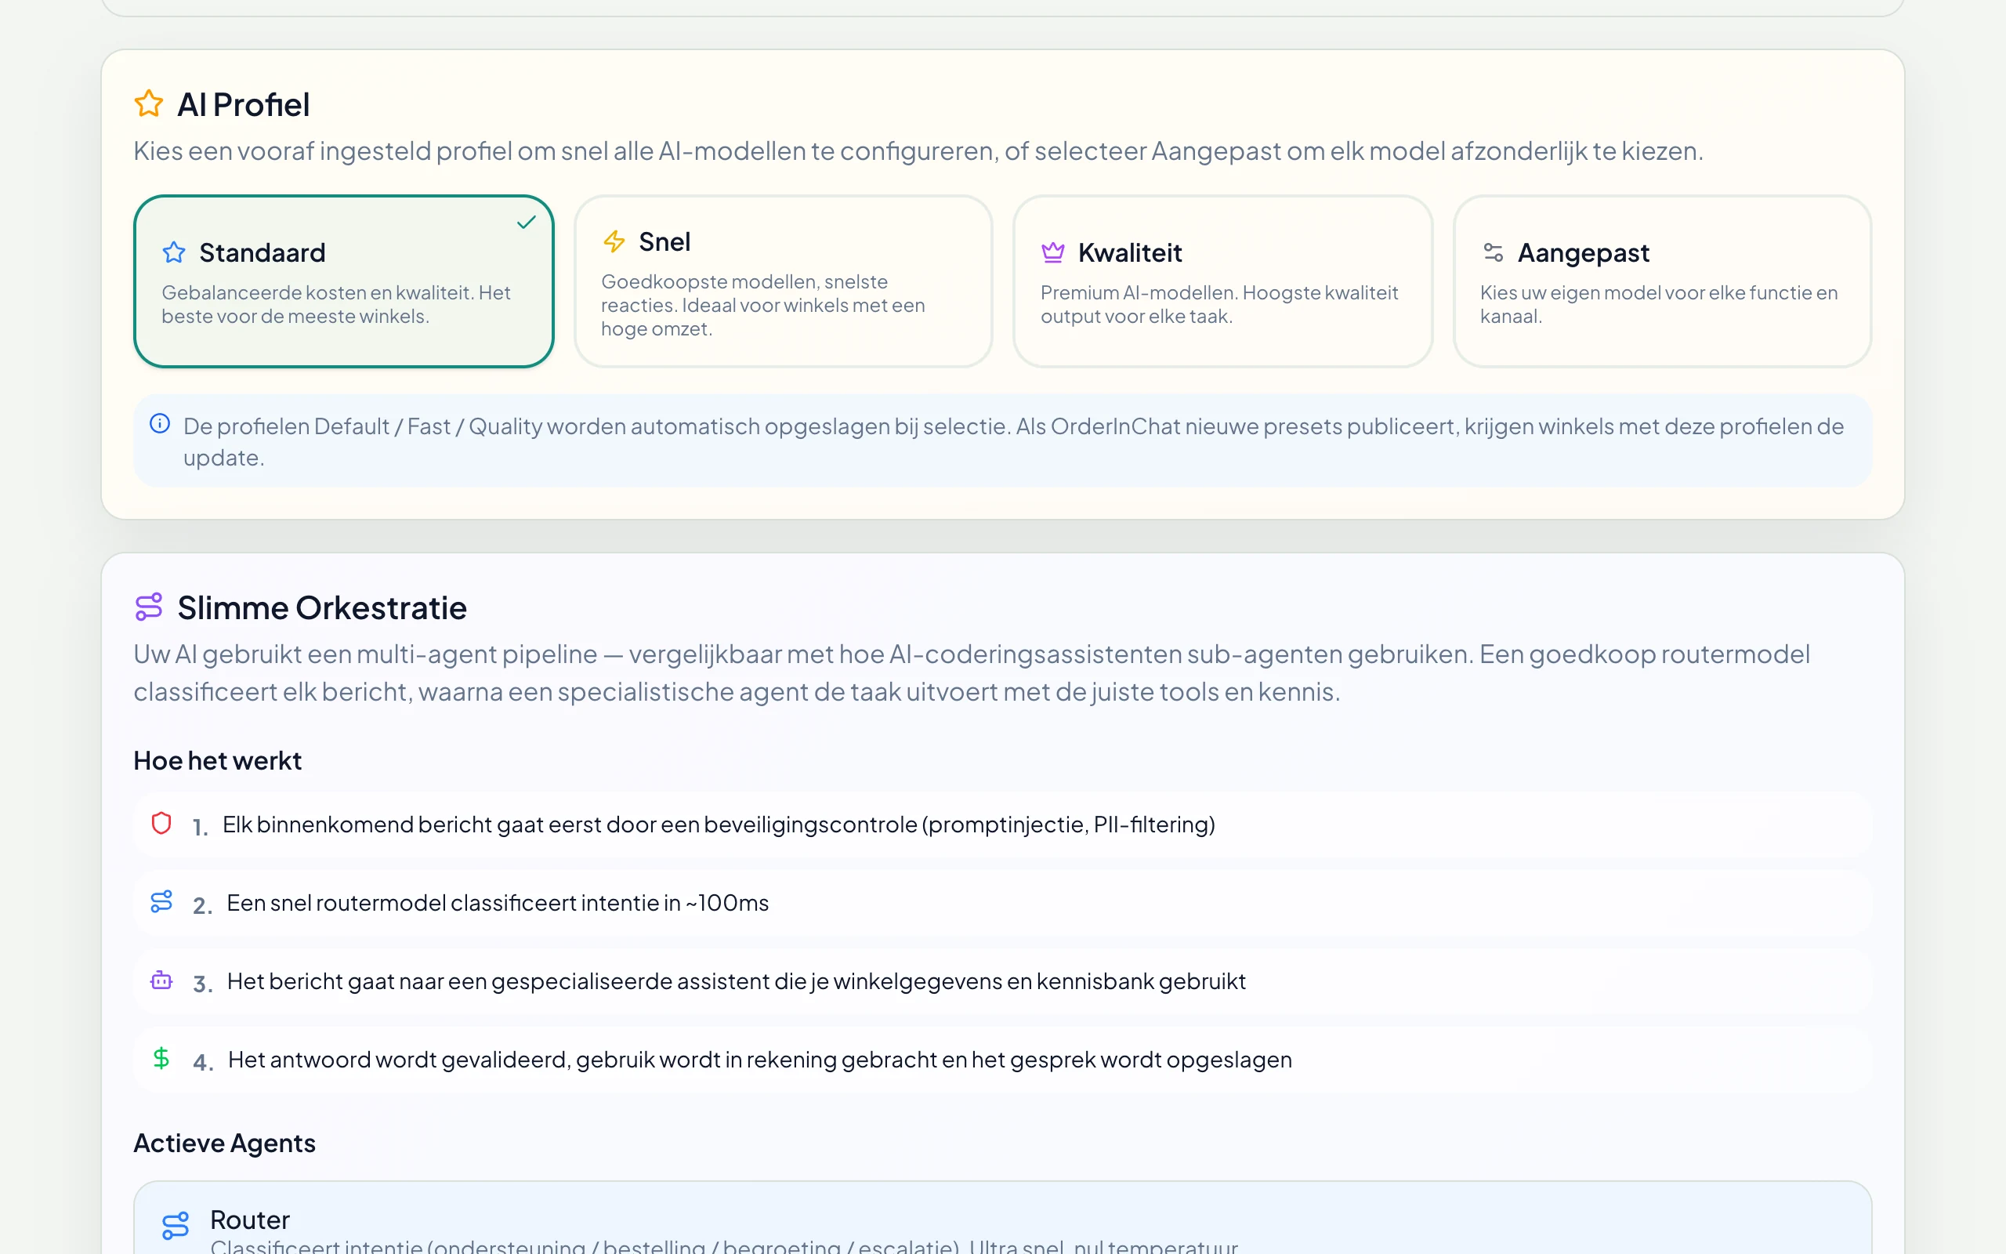
Task: Click the Router agent icon
Action: tap(176, 1225)
